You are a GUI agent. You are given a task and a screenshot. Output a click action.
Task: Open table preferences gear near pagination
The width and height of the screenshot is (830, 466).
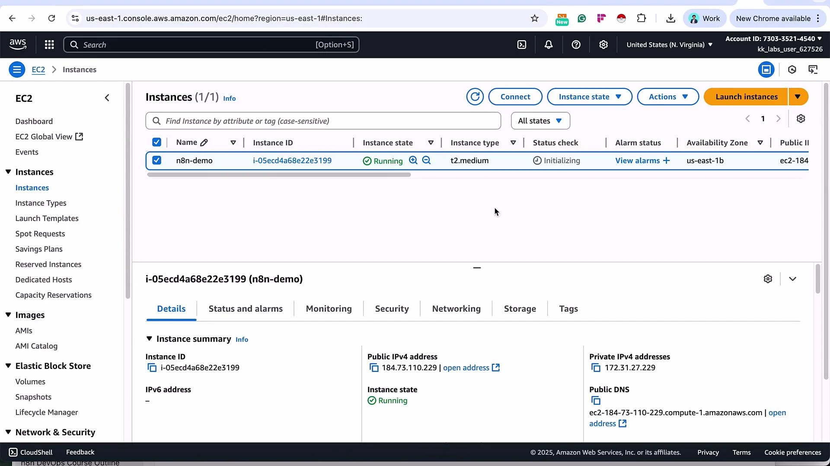(801, 119)
